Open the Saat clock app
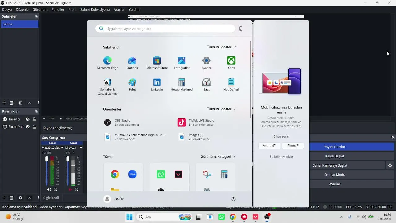The width and height of the screenshot is (396, 223). (206, 85)
